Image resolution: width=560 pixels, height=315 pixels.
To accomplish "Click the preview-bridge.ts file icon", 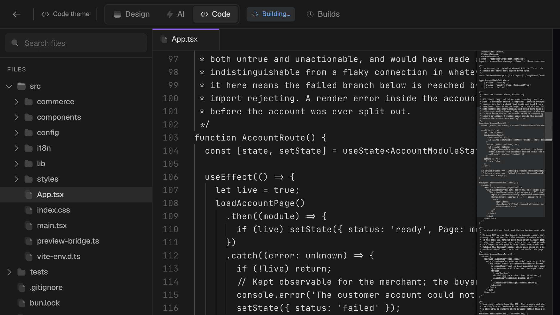I will (x=29, y=241).
